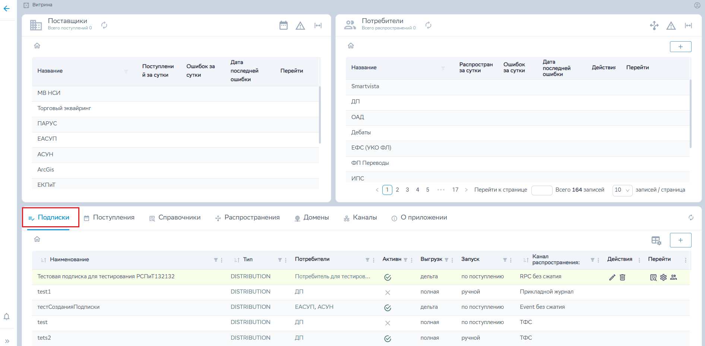Viewport: 705px width, 346px height.
Task: Refresh the Поставщики panel
Action: click(104, 25)
